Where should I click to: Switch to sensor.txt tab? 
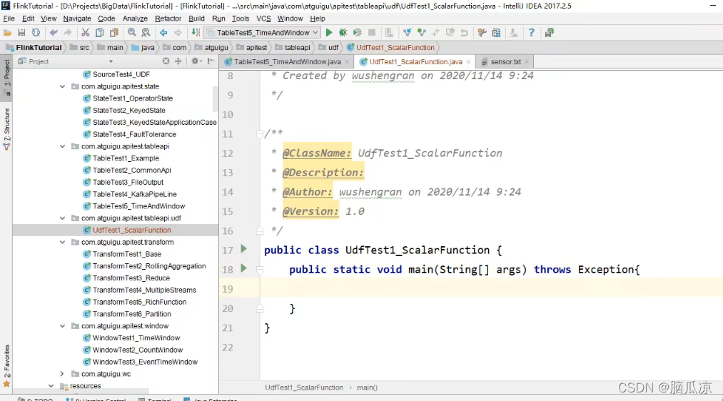[x=505, y=62]
